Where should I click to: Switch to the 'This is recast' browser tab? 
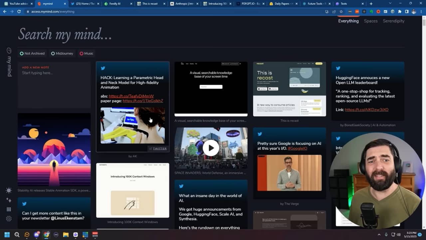pyautogui.click(x=151, y=4)
